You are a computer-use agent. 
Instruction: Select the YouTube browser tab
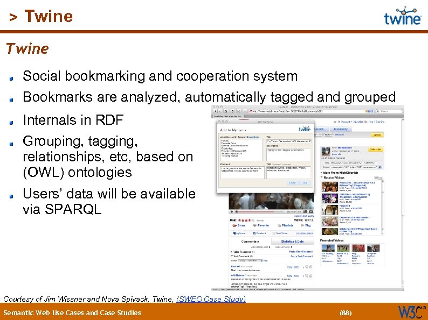click(x=228, y=116)
